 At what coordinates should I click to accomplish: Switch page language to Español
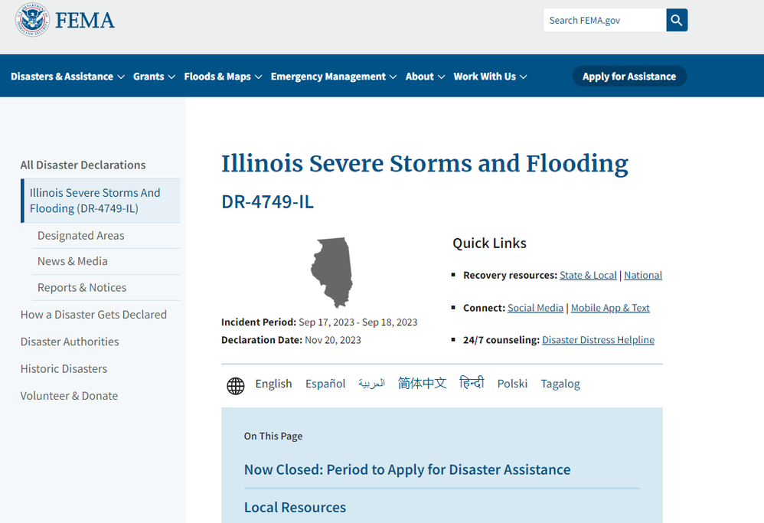coord(325,384)
